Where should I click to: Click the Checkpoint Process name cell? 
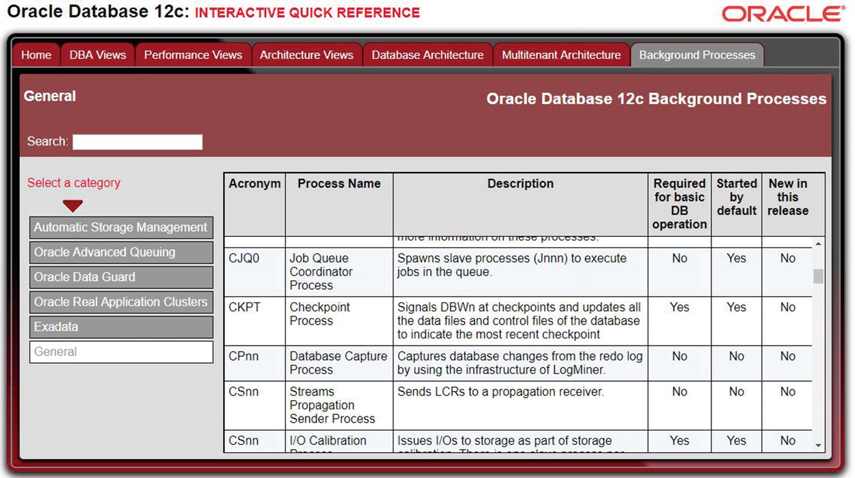[339, 321]
